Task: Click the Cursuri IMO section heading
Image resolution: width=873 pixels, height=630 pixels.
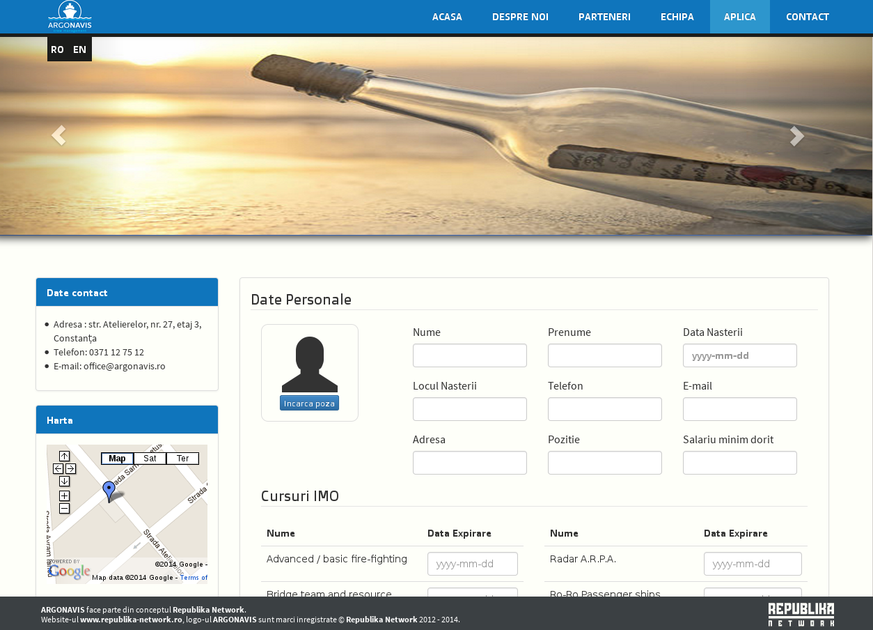Action: tap(300, 496)
